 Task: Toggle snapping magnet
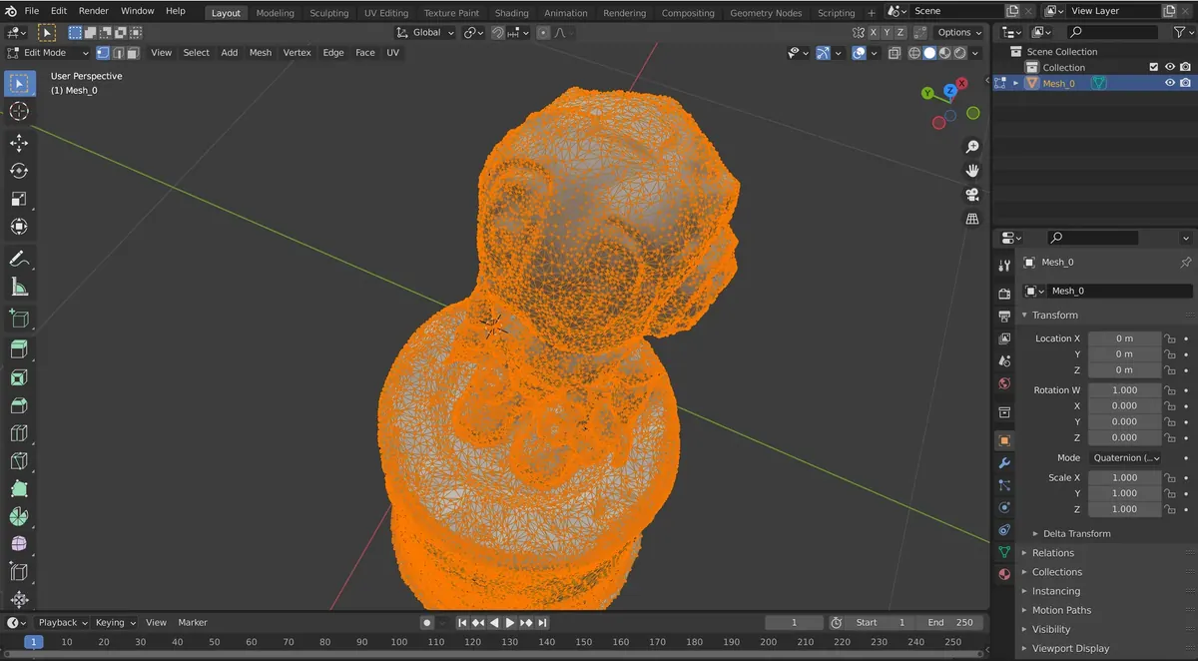coord(497,32)
